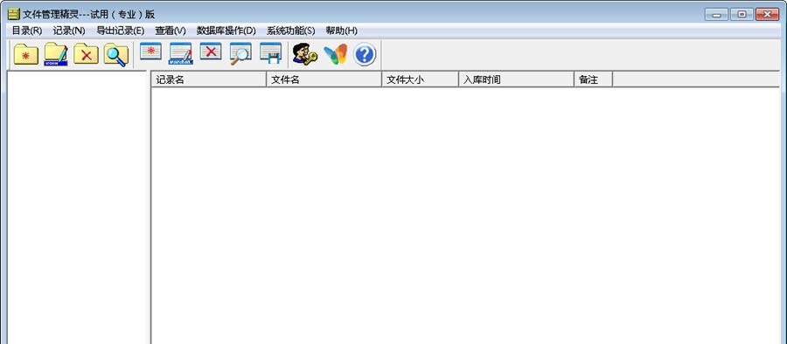
Task: Click the delete directory folder icon
Action: pos(86,54)
